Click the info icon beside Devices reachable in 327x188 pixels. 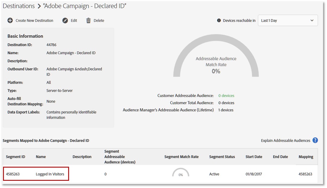click(219, 20)
